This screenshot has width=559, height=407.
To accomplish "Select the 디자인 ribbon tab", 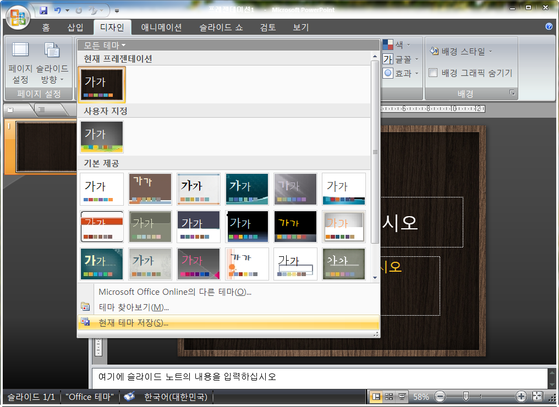I will (x=112, y=28).
